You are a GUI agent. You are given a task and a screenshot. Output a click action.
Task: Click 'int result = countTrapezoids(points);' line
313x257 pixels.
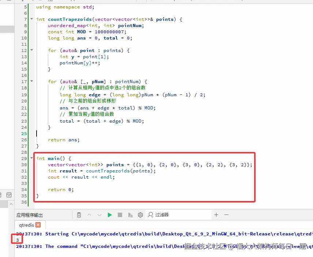pos(102,171)
